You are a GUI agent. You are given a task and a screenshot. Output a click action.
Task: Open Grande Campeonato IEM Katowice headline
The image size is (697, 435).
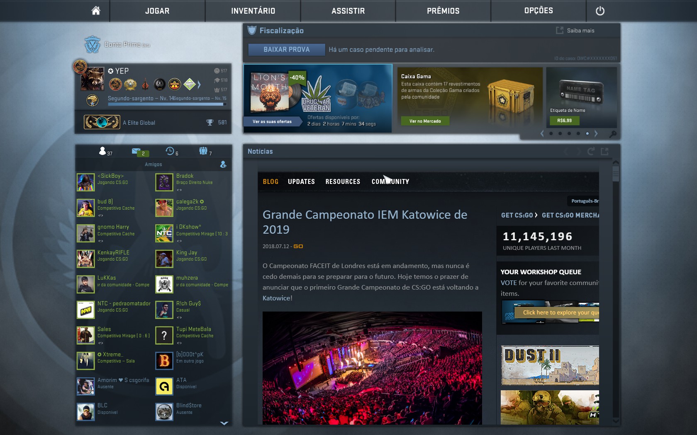(x=365, y=222)
